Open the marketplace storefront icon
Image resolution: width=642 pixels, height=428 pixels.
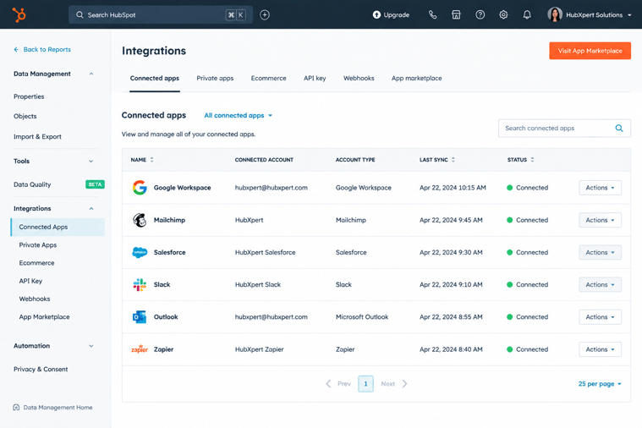click(x=456, y=14)
